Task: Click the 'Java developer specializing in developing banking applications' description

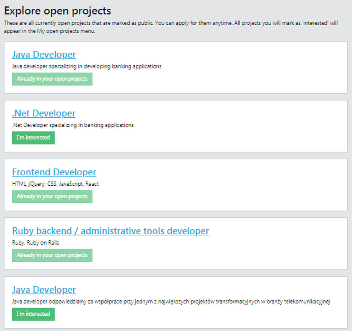Action: point(87,67)
